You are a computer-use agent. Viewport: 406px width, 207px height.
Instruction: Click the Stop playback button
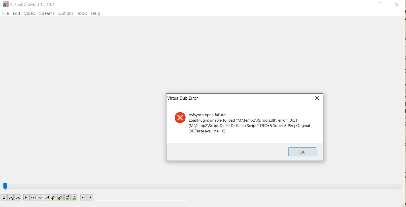[x=4, y=197]
